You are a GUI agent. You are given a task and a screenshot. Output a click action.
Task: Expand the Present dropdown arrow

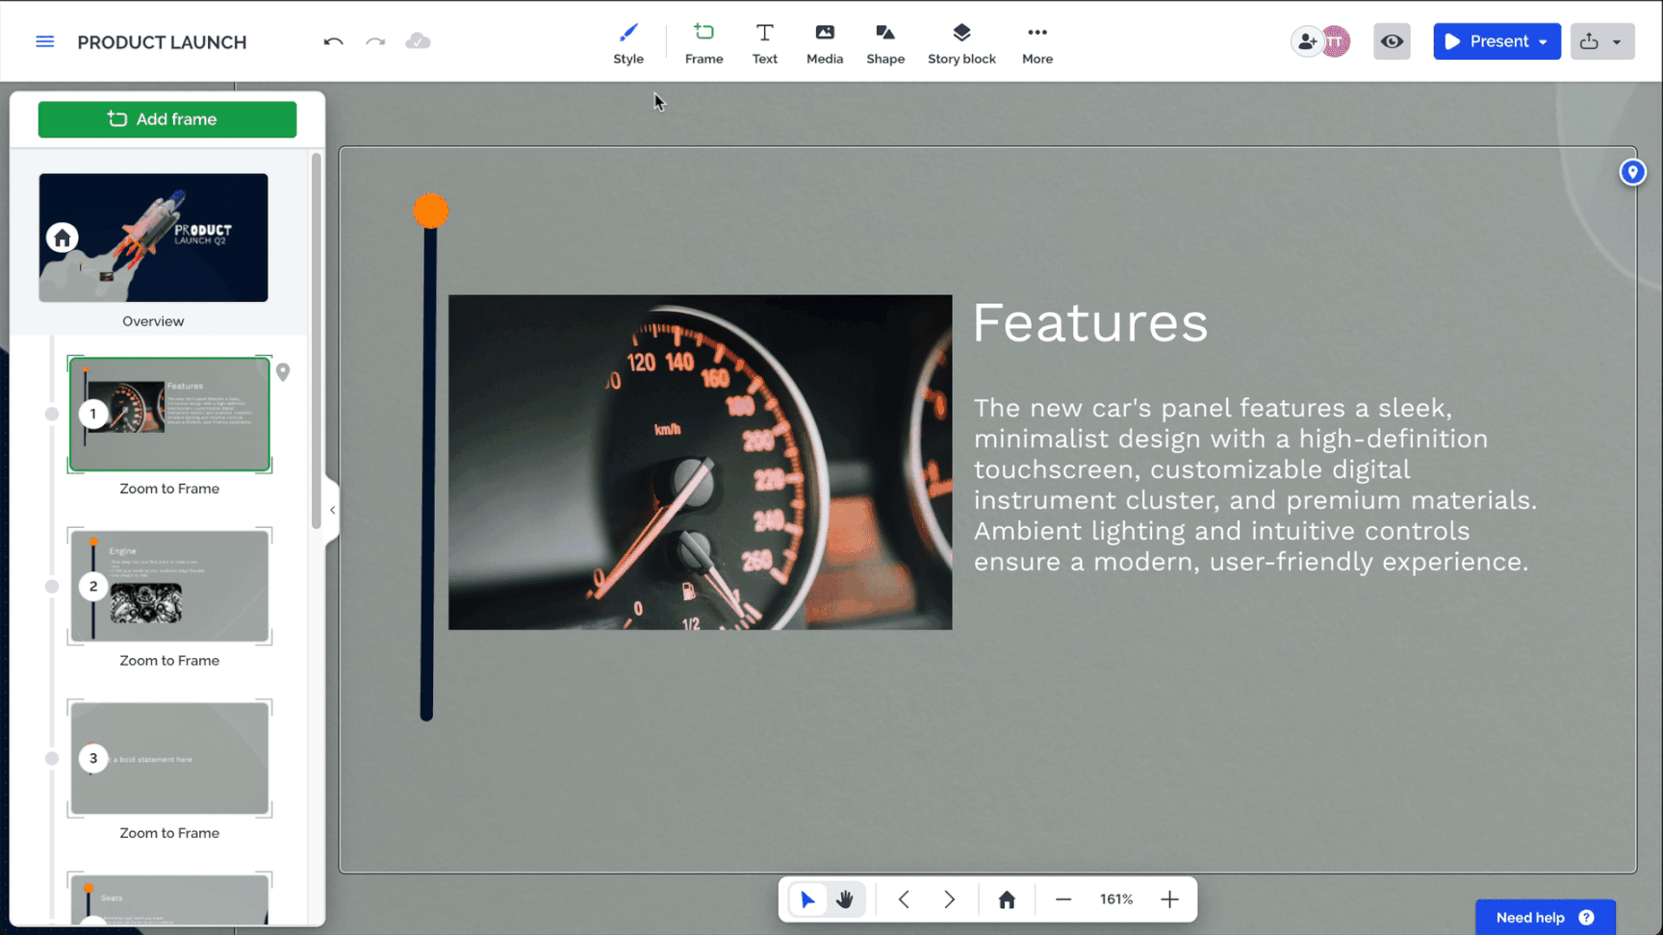pos(1543,42)
